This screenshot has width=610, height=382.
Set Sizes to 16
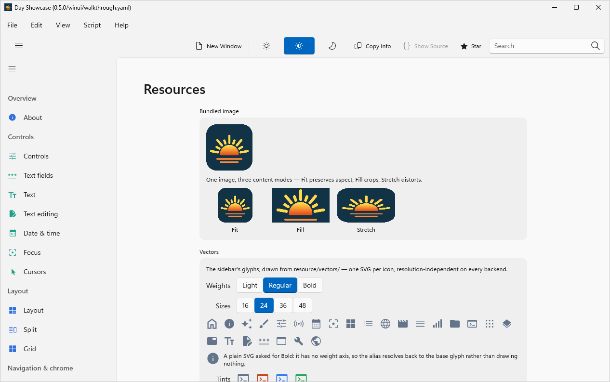(245, 305)
